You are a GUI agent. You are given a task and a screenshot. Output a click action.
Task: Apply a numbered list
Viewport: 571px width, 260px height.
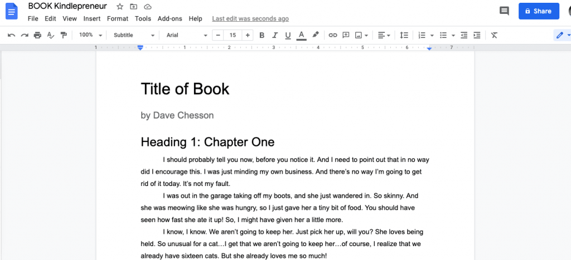422,35
